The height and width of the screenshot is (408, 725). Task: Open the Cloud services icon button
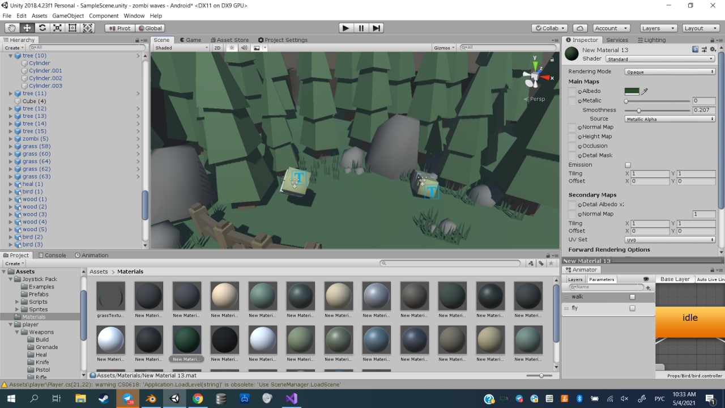coord(579,28)
